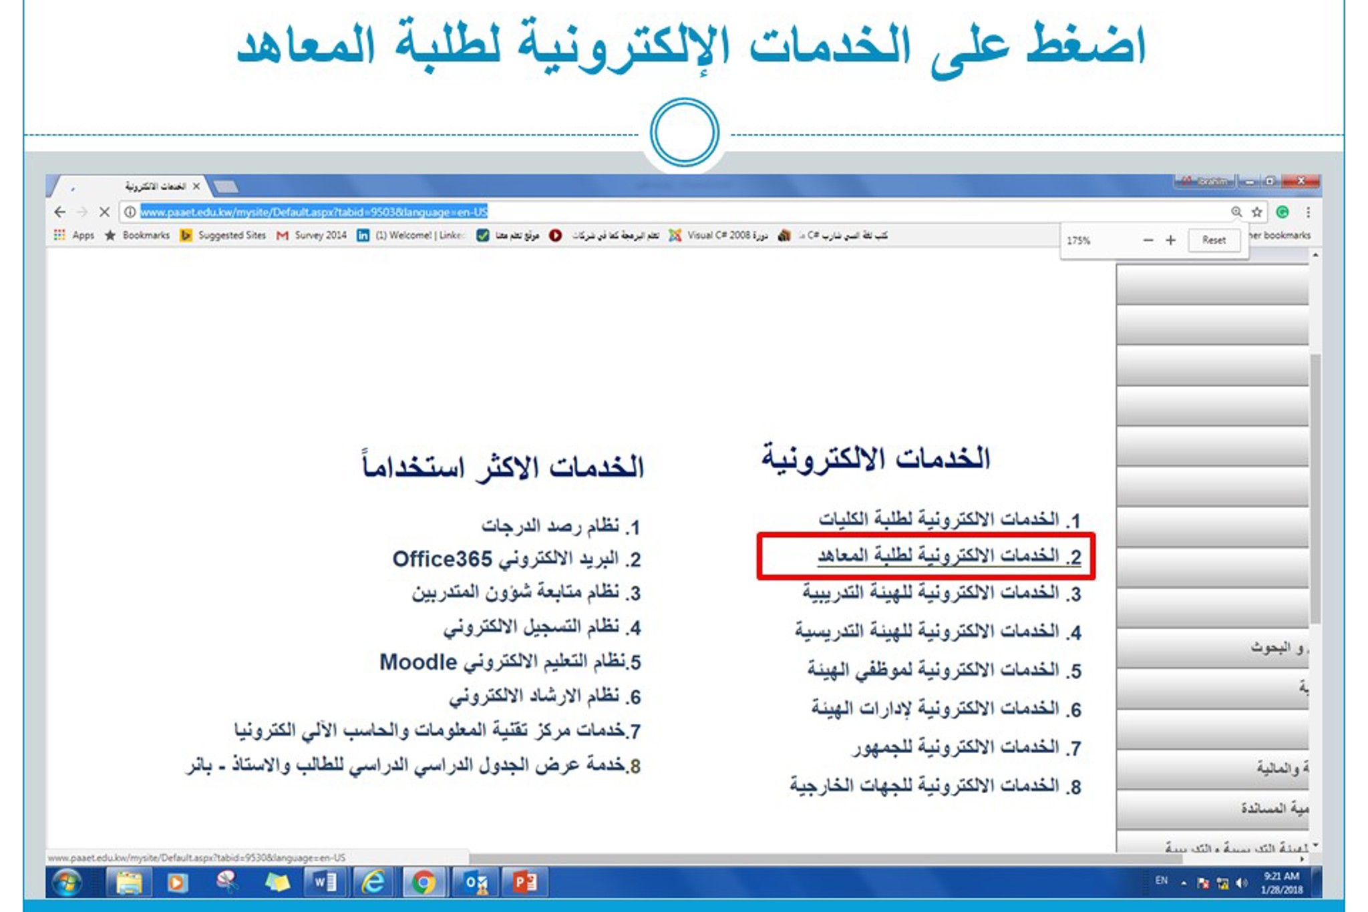The image size is (1368, 912).
Task: Click the bookmark star in address bar
Action: click(x=1256, y=212)
